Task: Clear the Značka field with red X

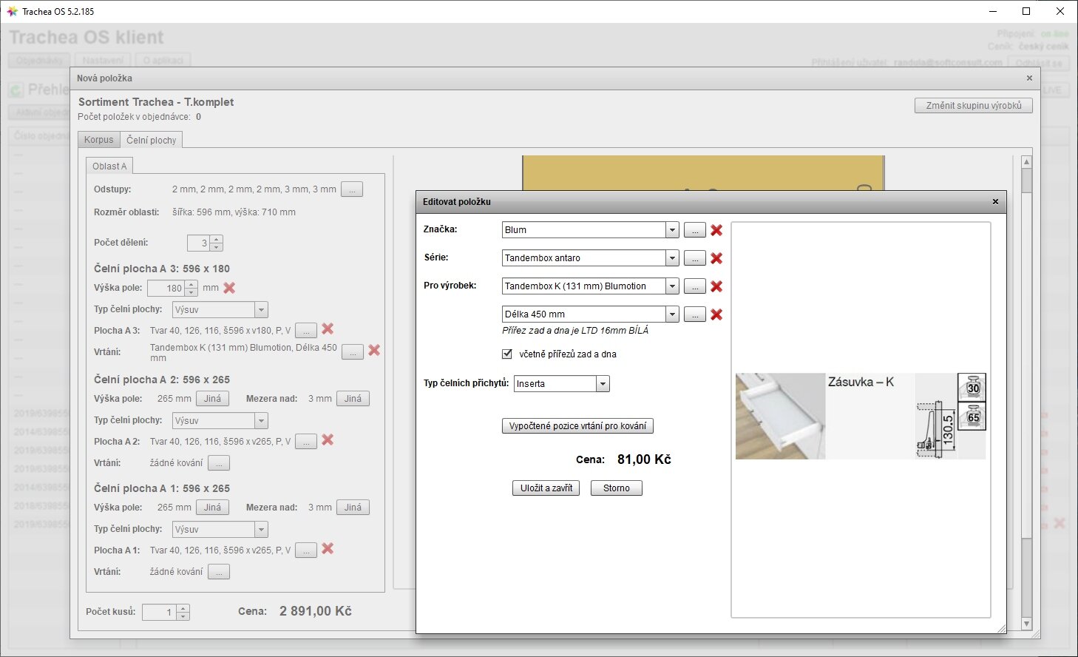Action: [x=716, y=230]
